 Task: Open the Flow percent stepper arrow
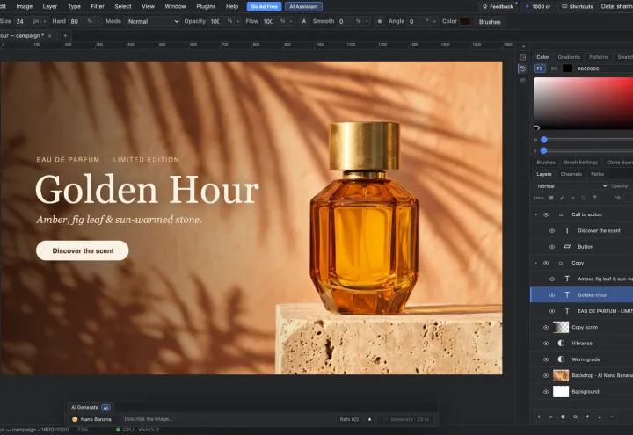pyautogui.click(x=291, y=21)
